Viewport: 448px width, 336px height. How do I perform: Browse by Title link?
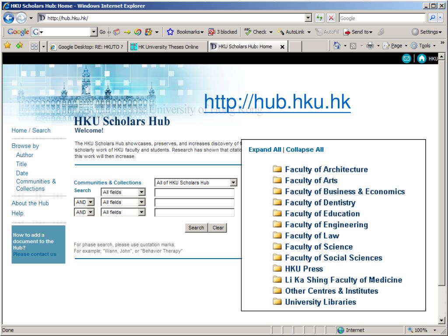point(21,164)
